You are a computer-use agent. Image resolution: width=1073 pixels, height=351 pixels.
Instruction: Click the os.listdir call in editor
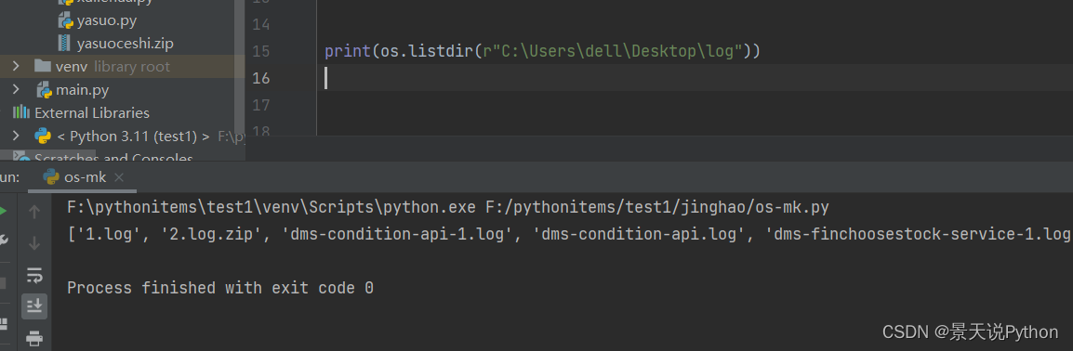[x=427, y=51]
